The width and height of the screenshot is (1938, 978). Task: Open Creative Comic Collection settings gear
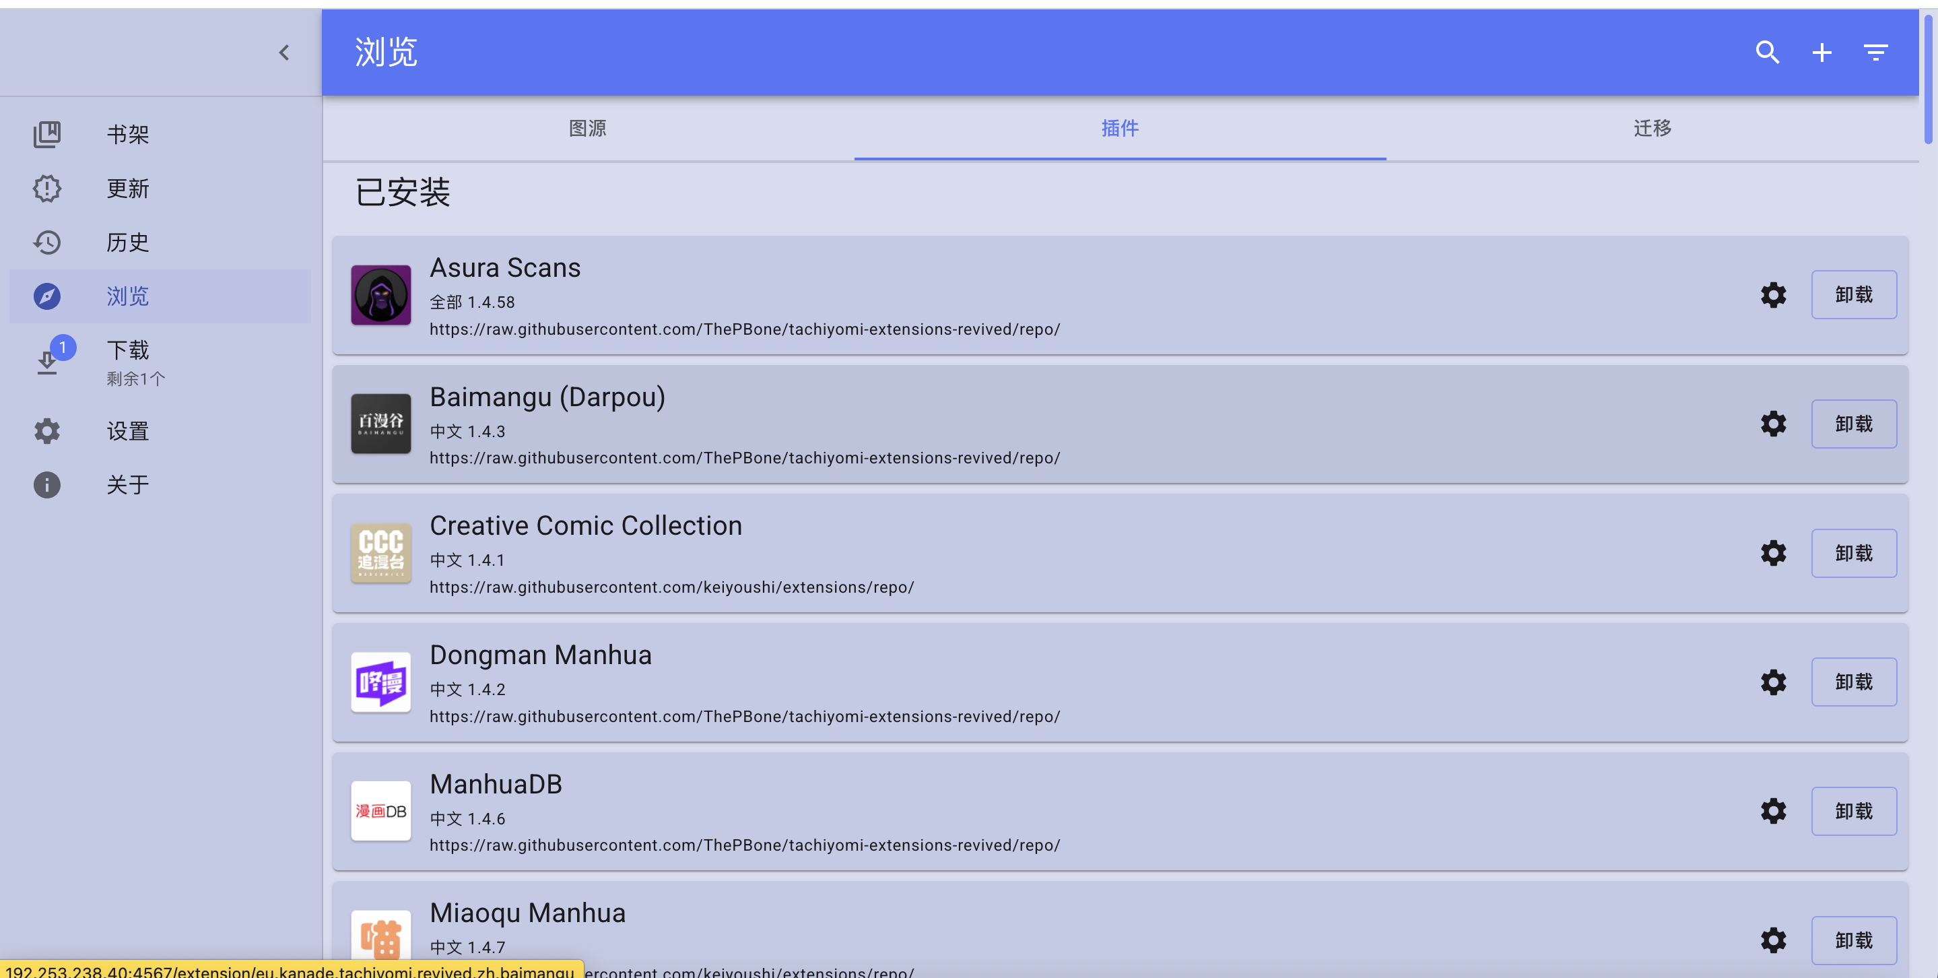click(x=1773, y=553)
